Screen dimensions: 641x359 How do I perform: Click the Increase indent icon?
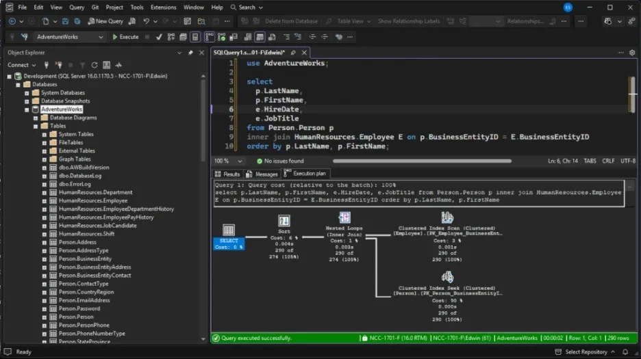(x=324, y=37)
